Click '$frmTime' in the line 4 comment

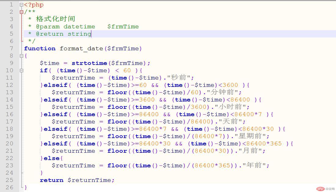tap(123, 27)
